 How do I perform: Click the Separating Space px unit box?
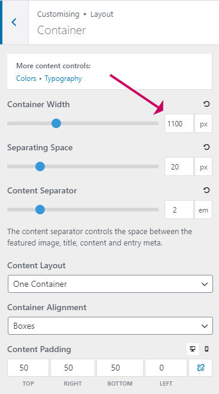click(203, 166)
